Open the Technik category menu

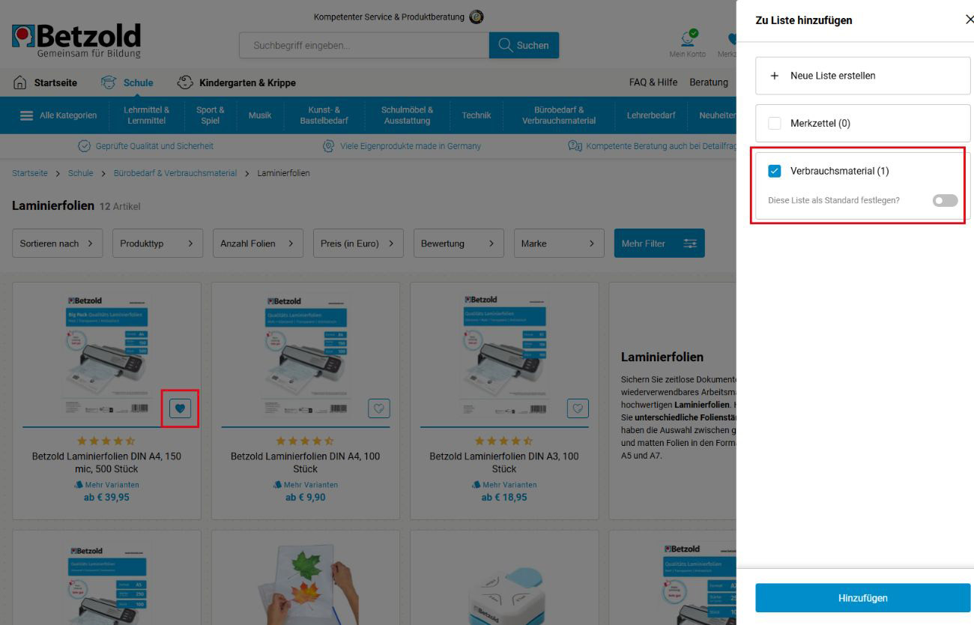477,115
